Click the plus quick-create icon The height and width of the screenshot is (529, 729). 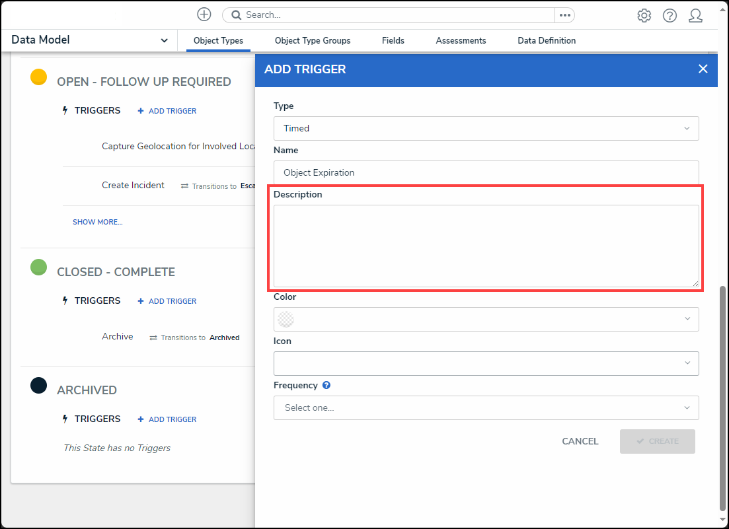tap(204, 15)
